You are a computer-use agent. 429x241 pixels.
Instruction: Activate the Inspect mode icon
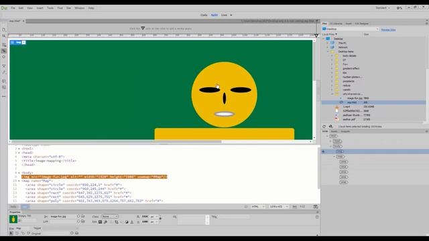(4, 57)
